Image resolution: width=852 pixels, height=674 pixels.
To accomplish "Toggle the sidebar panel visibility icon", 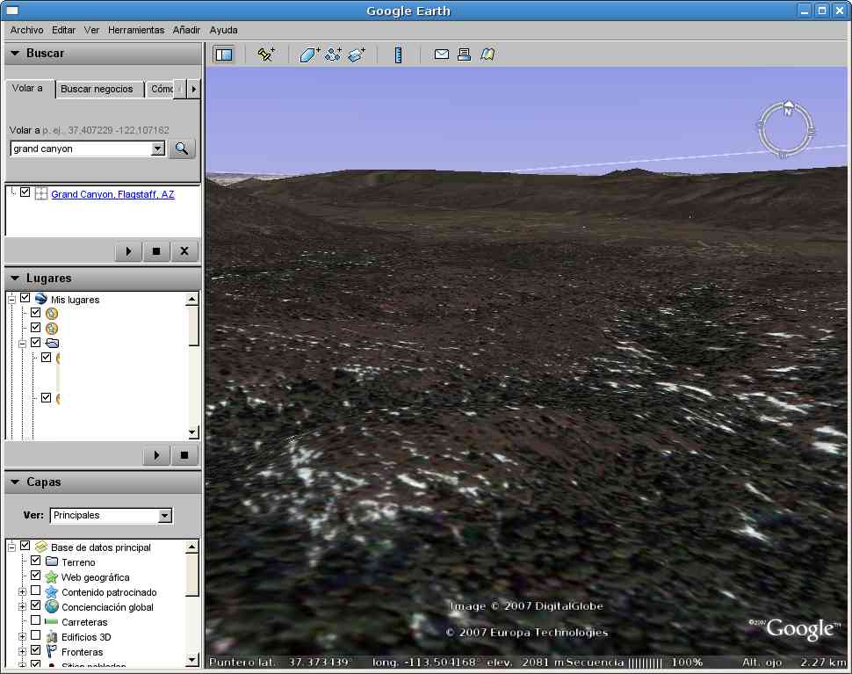I will point(224,54).
